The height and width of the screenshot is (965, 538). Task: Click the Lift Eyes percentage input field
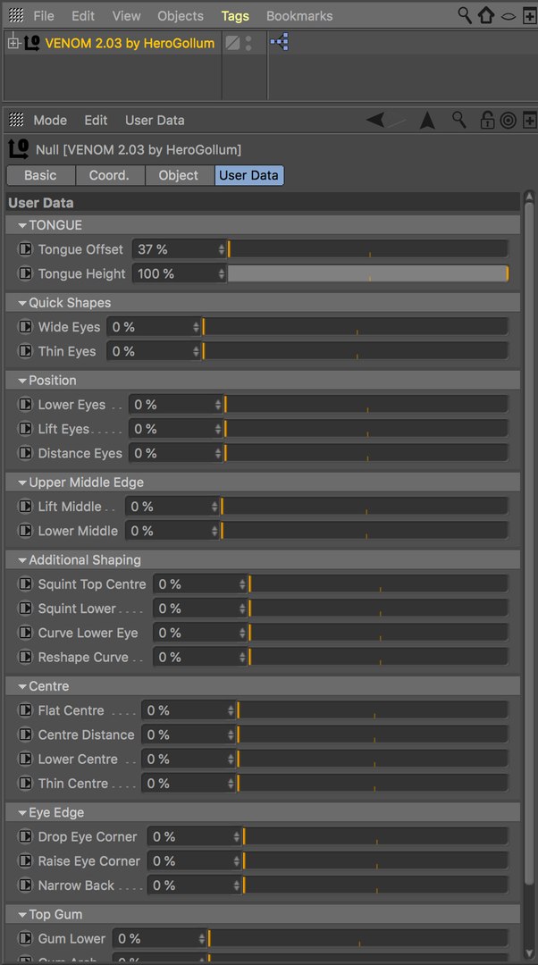click(x=172, y=429)
